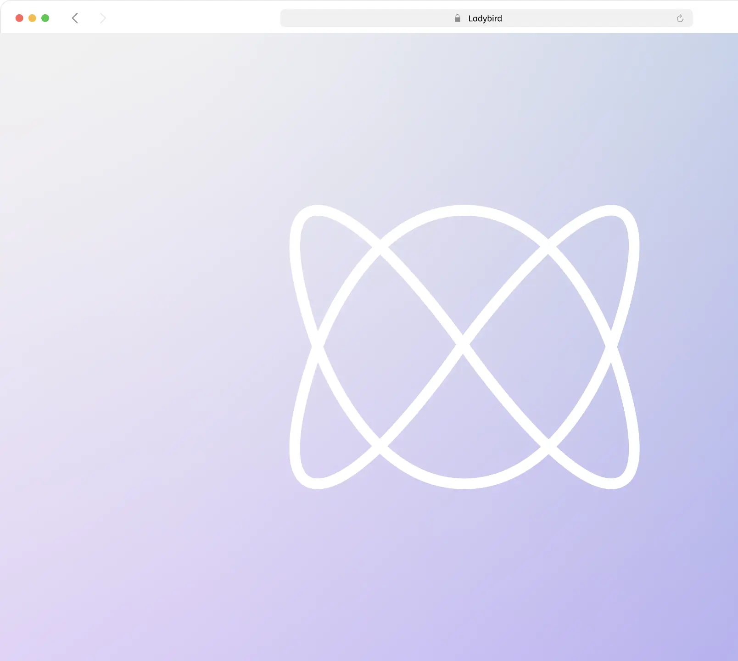Click blank toolbar space between forward arrow and address bar
The height and width of the screenshot is (661, 738).
[x=193, y=18]
